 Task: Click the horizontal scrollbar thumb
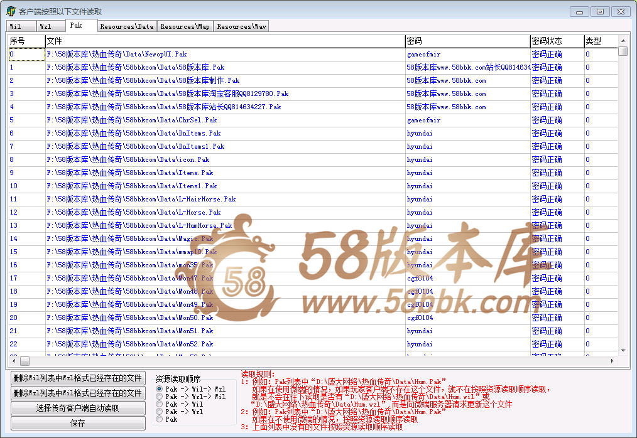24,361
